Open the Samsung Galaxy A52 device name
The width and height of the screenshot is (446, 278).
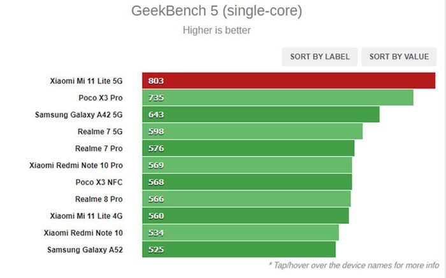point(85,249)
